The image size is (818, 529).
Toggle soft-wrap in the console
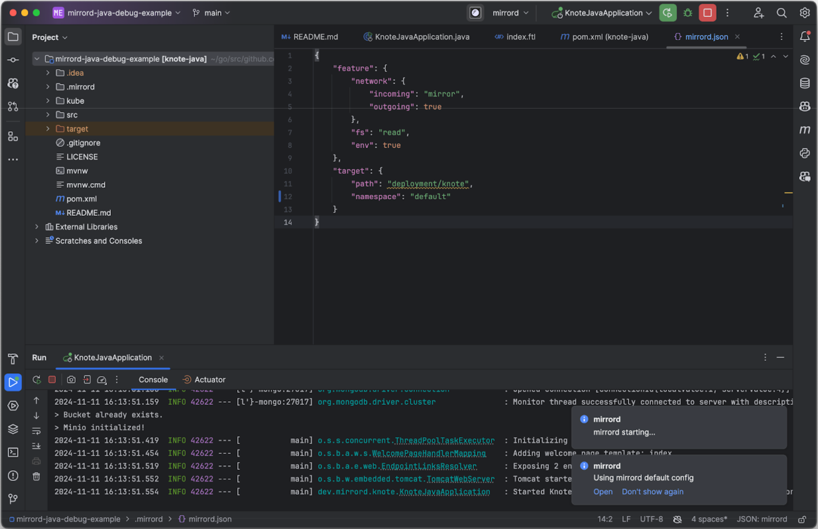pyautogui.click(x=36, y=431)
